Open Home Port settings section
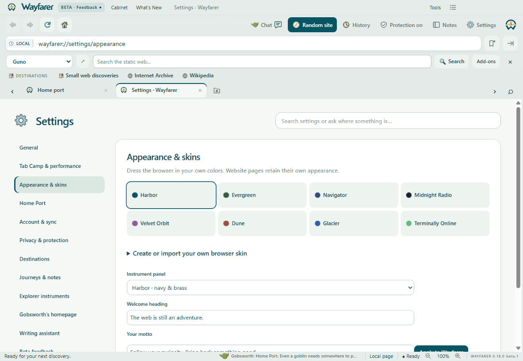This screenshot has width=523, height=361. 59,203
